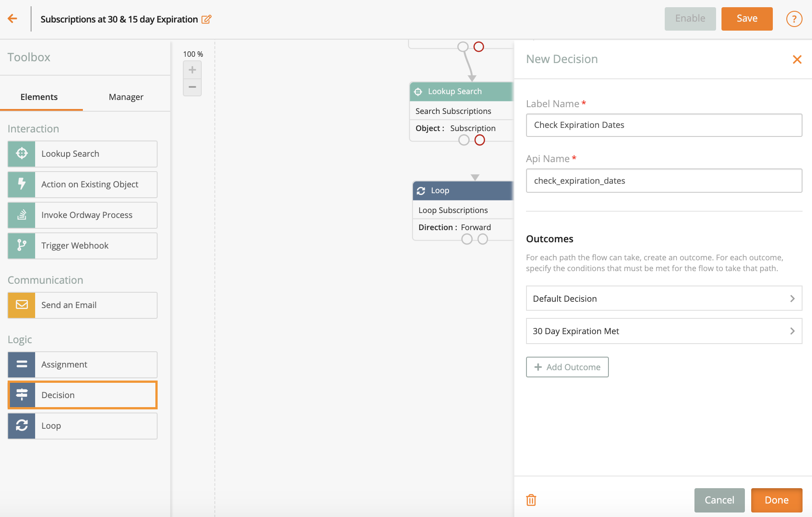Click the Label Name input field
This screenshot has width=812, height=517.
tap(664, 125)
